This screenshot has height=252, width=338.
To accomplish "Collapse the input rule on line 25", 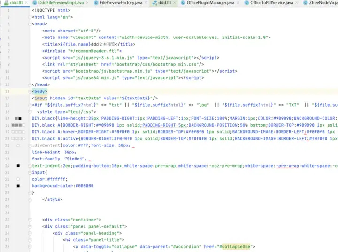I will pos(30,172).
